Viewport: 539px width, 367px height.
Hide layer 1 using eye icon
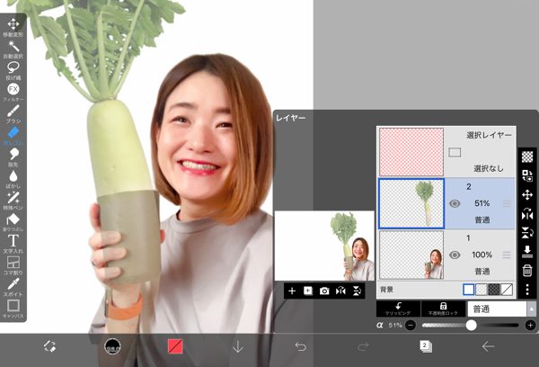tap(455, 255)
